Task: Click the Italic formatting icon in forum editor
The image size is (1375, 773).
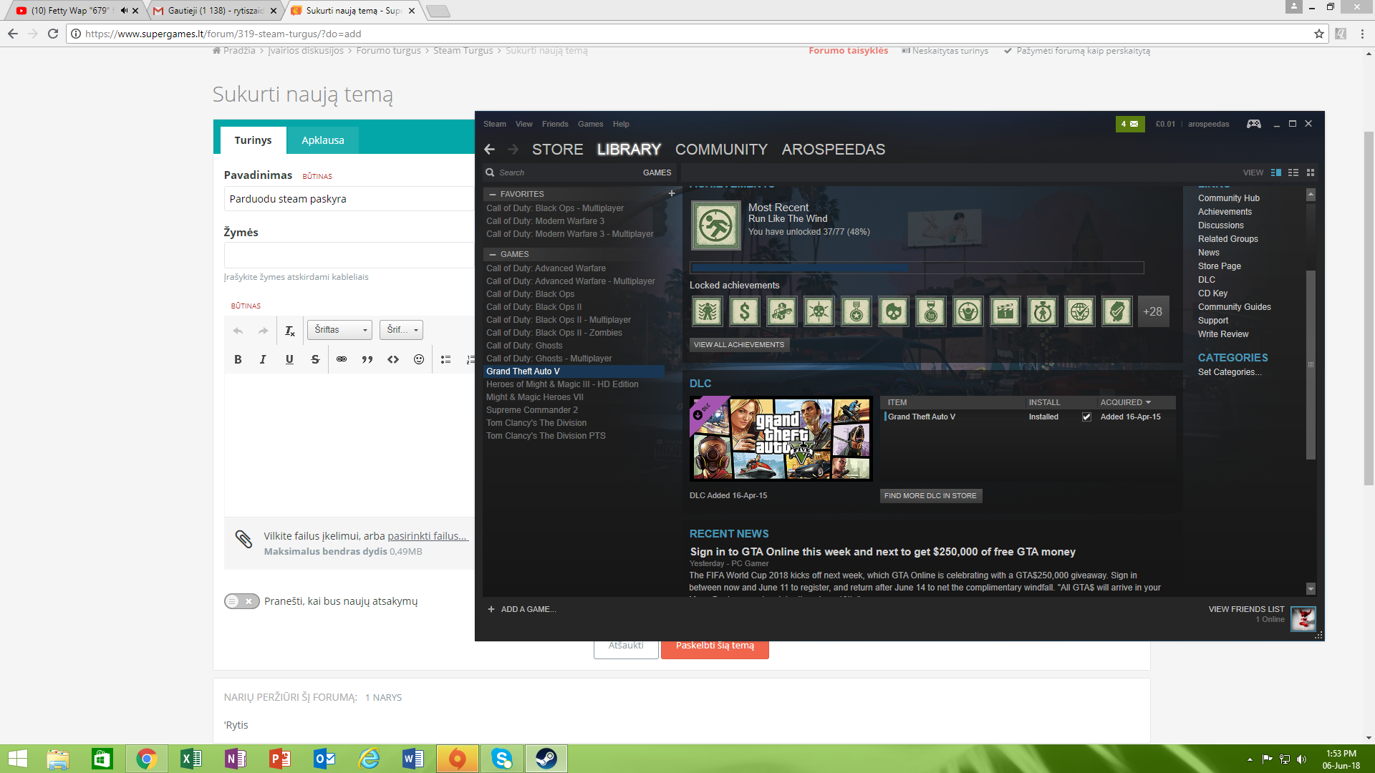Action: coord(263,359)
